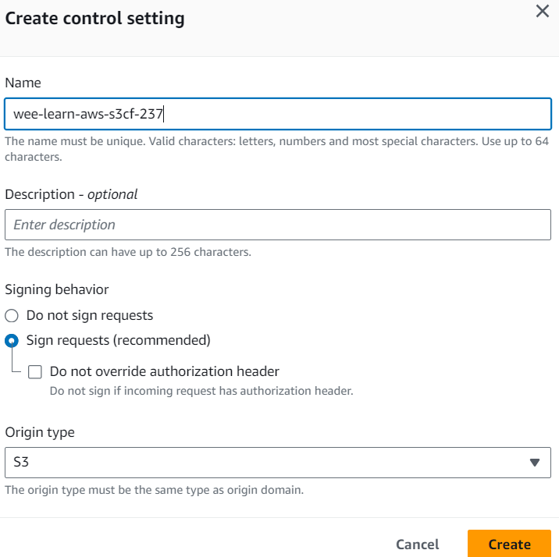Click the "Description - optional" label

(x=71, y=194)
